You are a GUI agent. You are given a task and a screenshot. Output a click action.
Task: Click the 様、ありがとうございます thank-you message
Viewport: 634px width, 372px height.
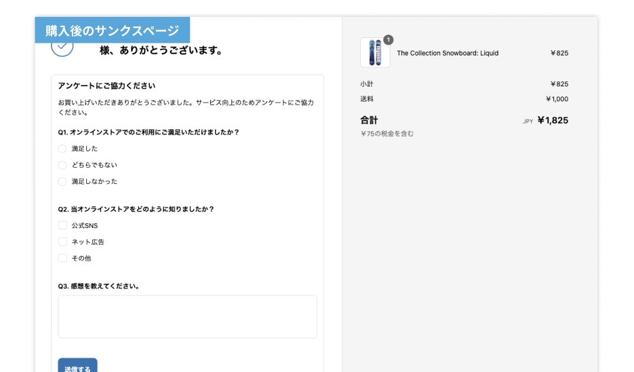coord(161,50)
